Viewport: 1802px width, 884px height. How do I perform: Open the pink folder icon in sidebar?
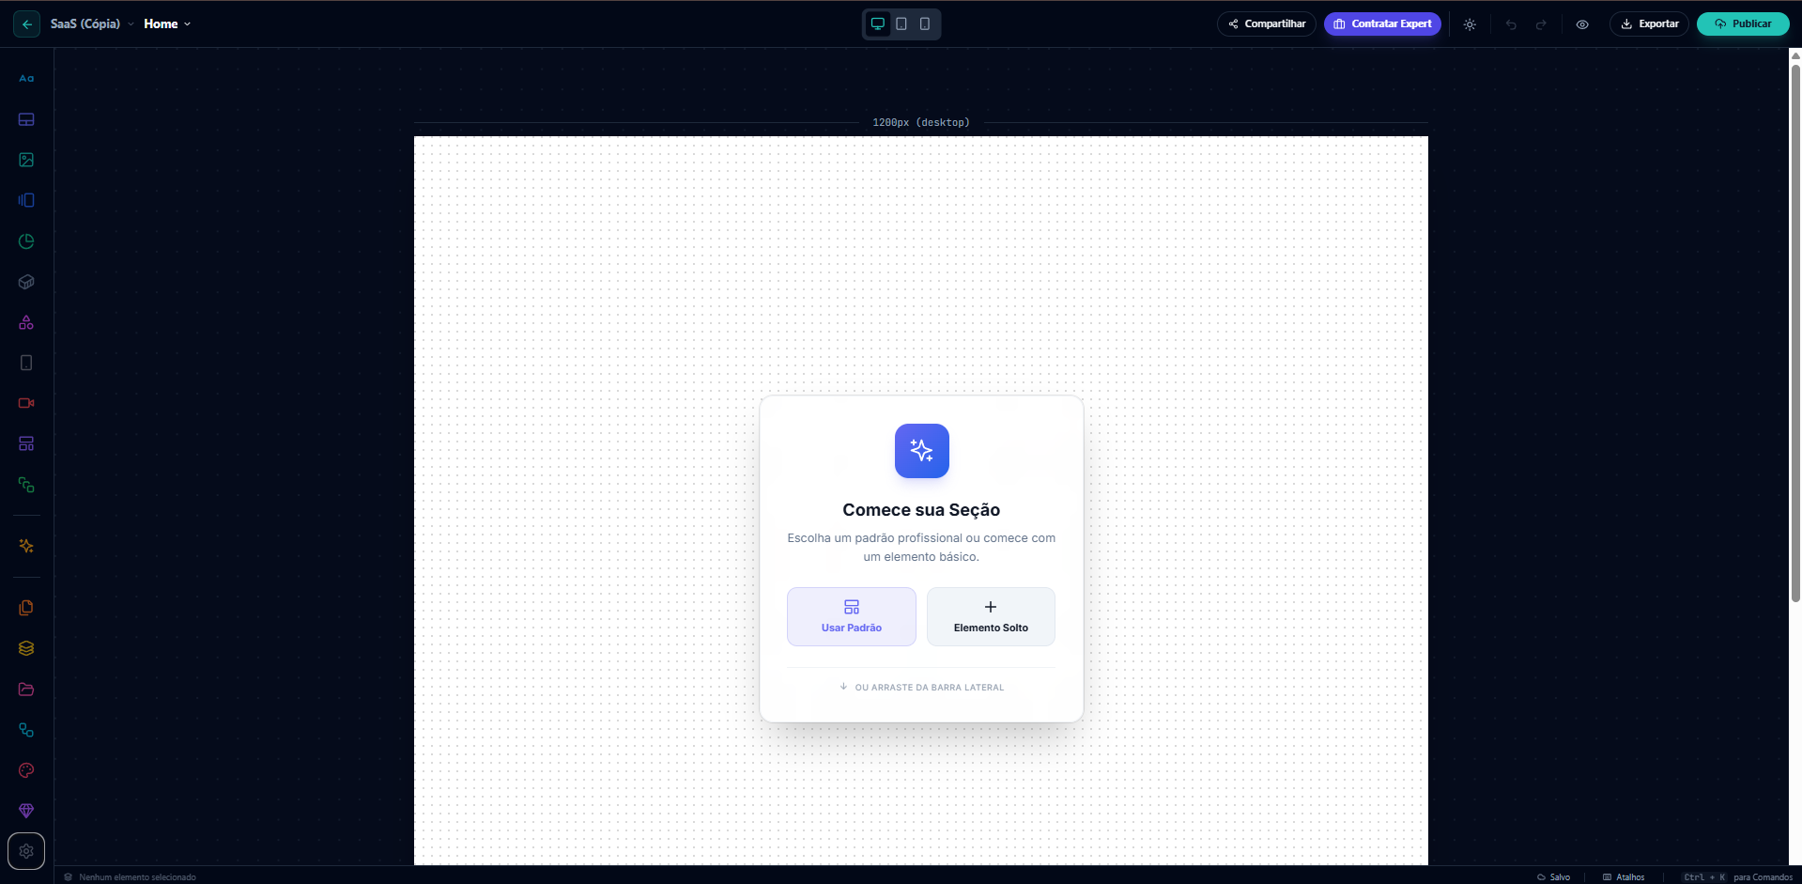click(x=26, y=690)
